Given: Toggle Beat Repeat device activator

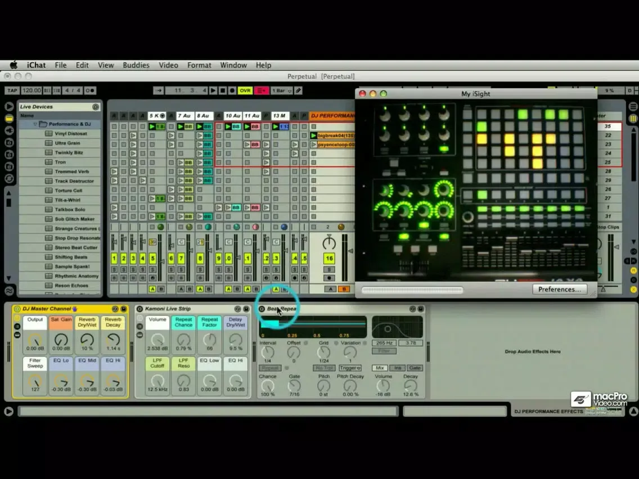Looking at the screenshot, I should pyautogui.click(x=262, y=309).
